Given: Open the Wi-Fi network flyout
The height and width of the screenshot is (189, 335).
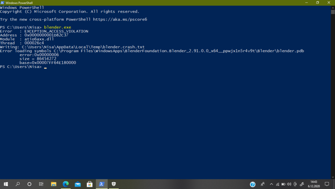Looking at the screenshot, I should click(278, 184).
